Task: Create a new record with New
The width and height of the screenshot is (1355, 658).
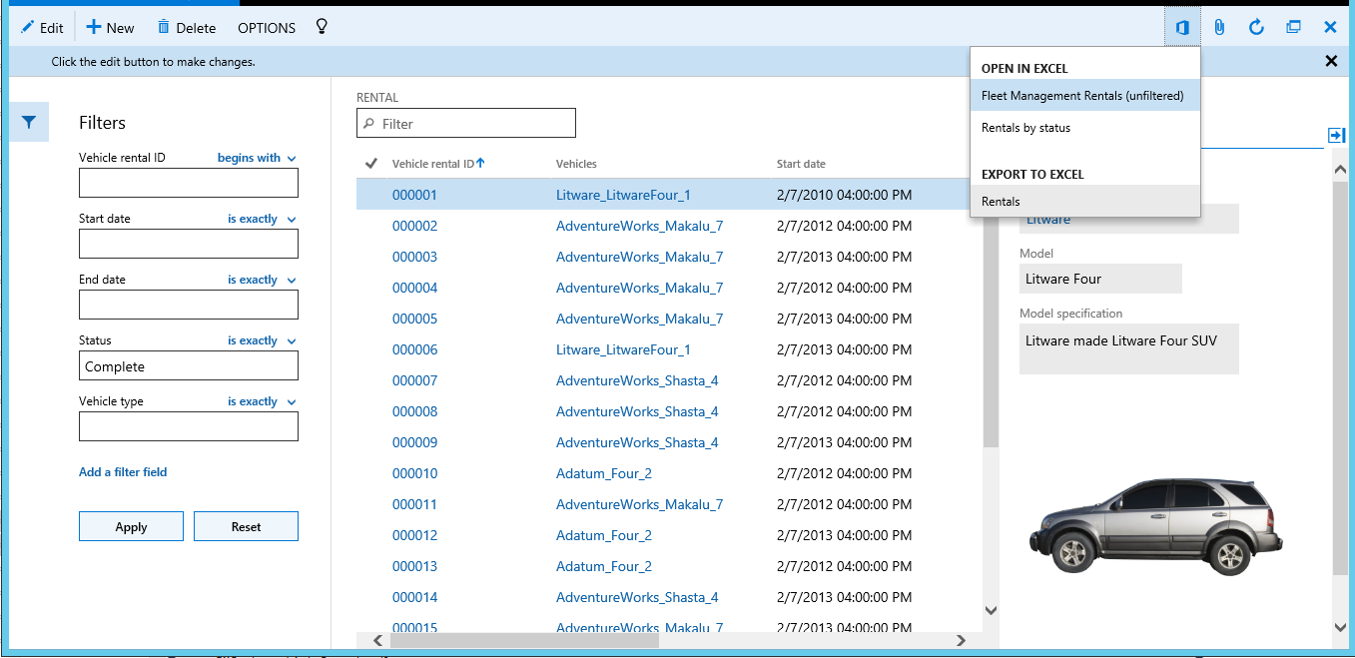Action: [110, 28]
